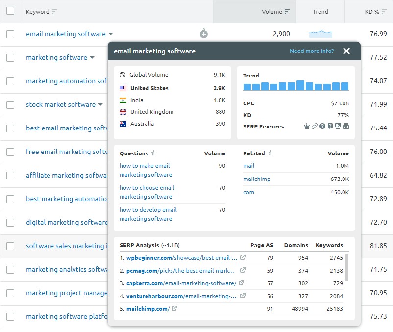Open pcmag.com result via external link icon
This screenshot has height=332, width=393.
(x=243, y=270)
